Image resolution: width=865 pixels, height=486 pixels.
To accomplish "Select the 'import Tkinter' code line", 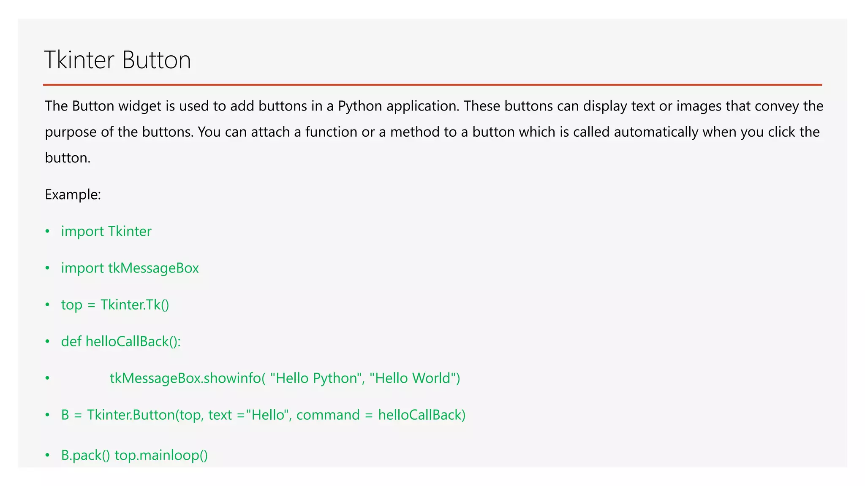I will click(106, 231).
